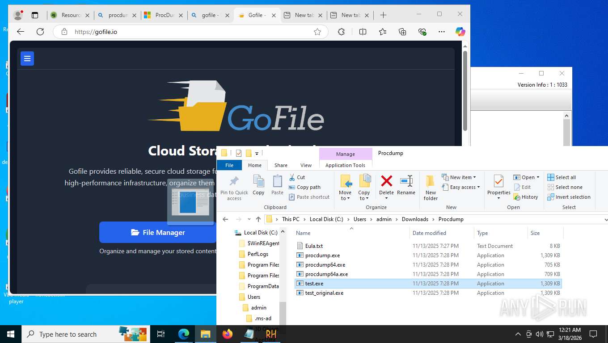Click the Rename icon in Organize group
Screen dimensions: 608x343
click(406, 181)
